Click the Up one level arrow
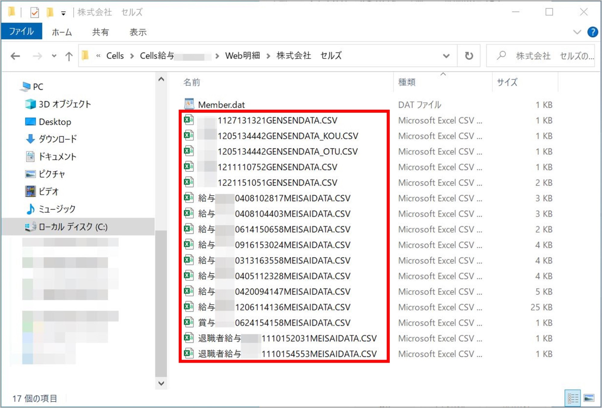 (x=69, y=56)
